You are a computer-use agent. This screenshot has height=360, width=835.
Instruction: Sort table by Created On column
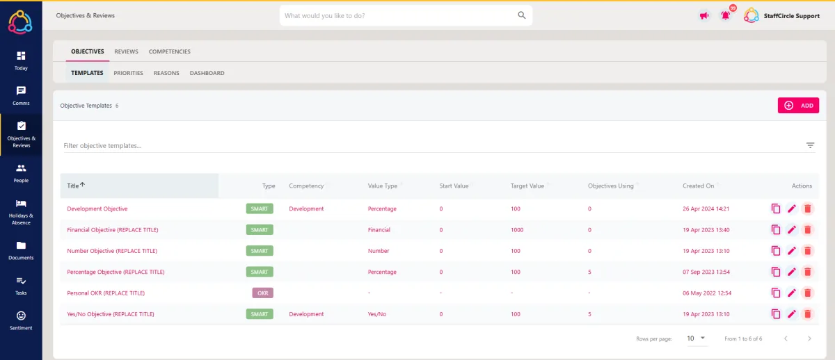[x=699, y=186]
